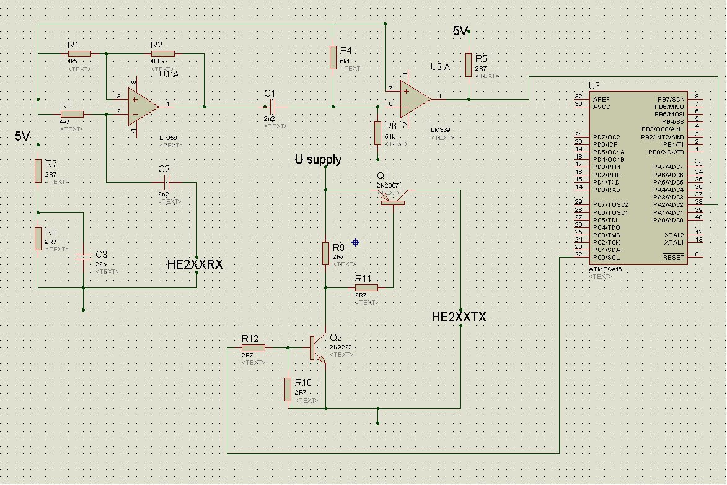Screen dimensions: 727x485
Task: Click the PA2/ADC2 pin name
Action: (x=668, y=205)
